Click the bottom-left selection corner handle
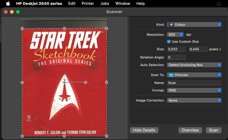This screenshot has width=228, height=140. pos(22,136)
